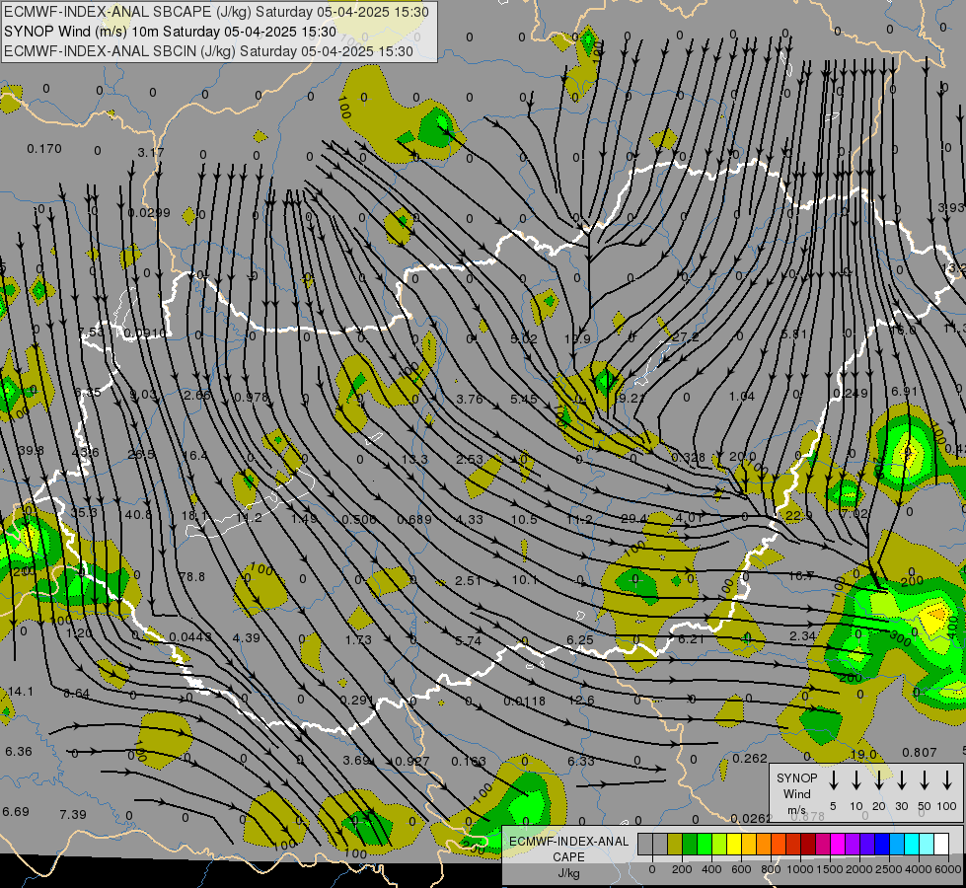Click the J/kg unit label in legend
Viewport: 966px width, 888px height.
[568, 873]
